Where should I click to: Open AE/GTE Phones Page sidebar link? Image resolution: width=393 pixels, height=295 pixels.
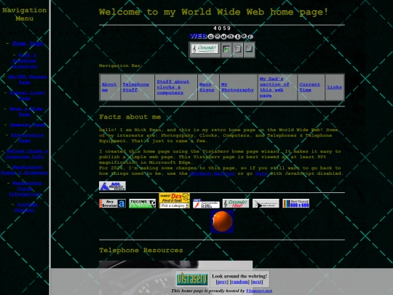(x=27, y=79)
